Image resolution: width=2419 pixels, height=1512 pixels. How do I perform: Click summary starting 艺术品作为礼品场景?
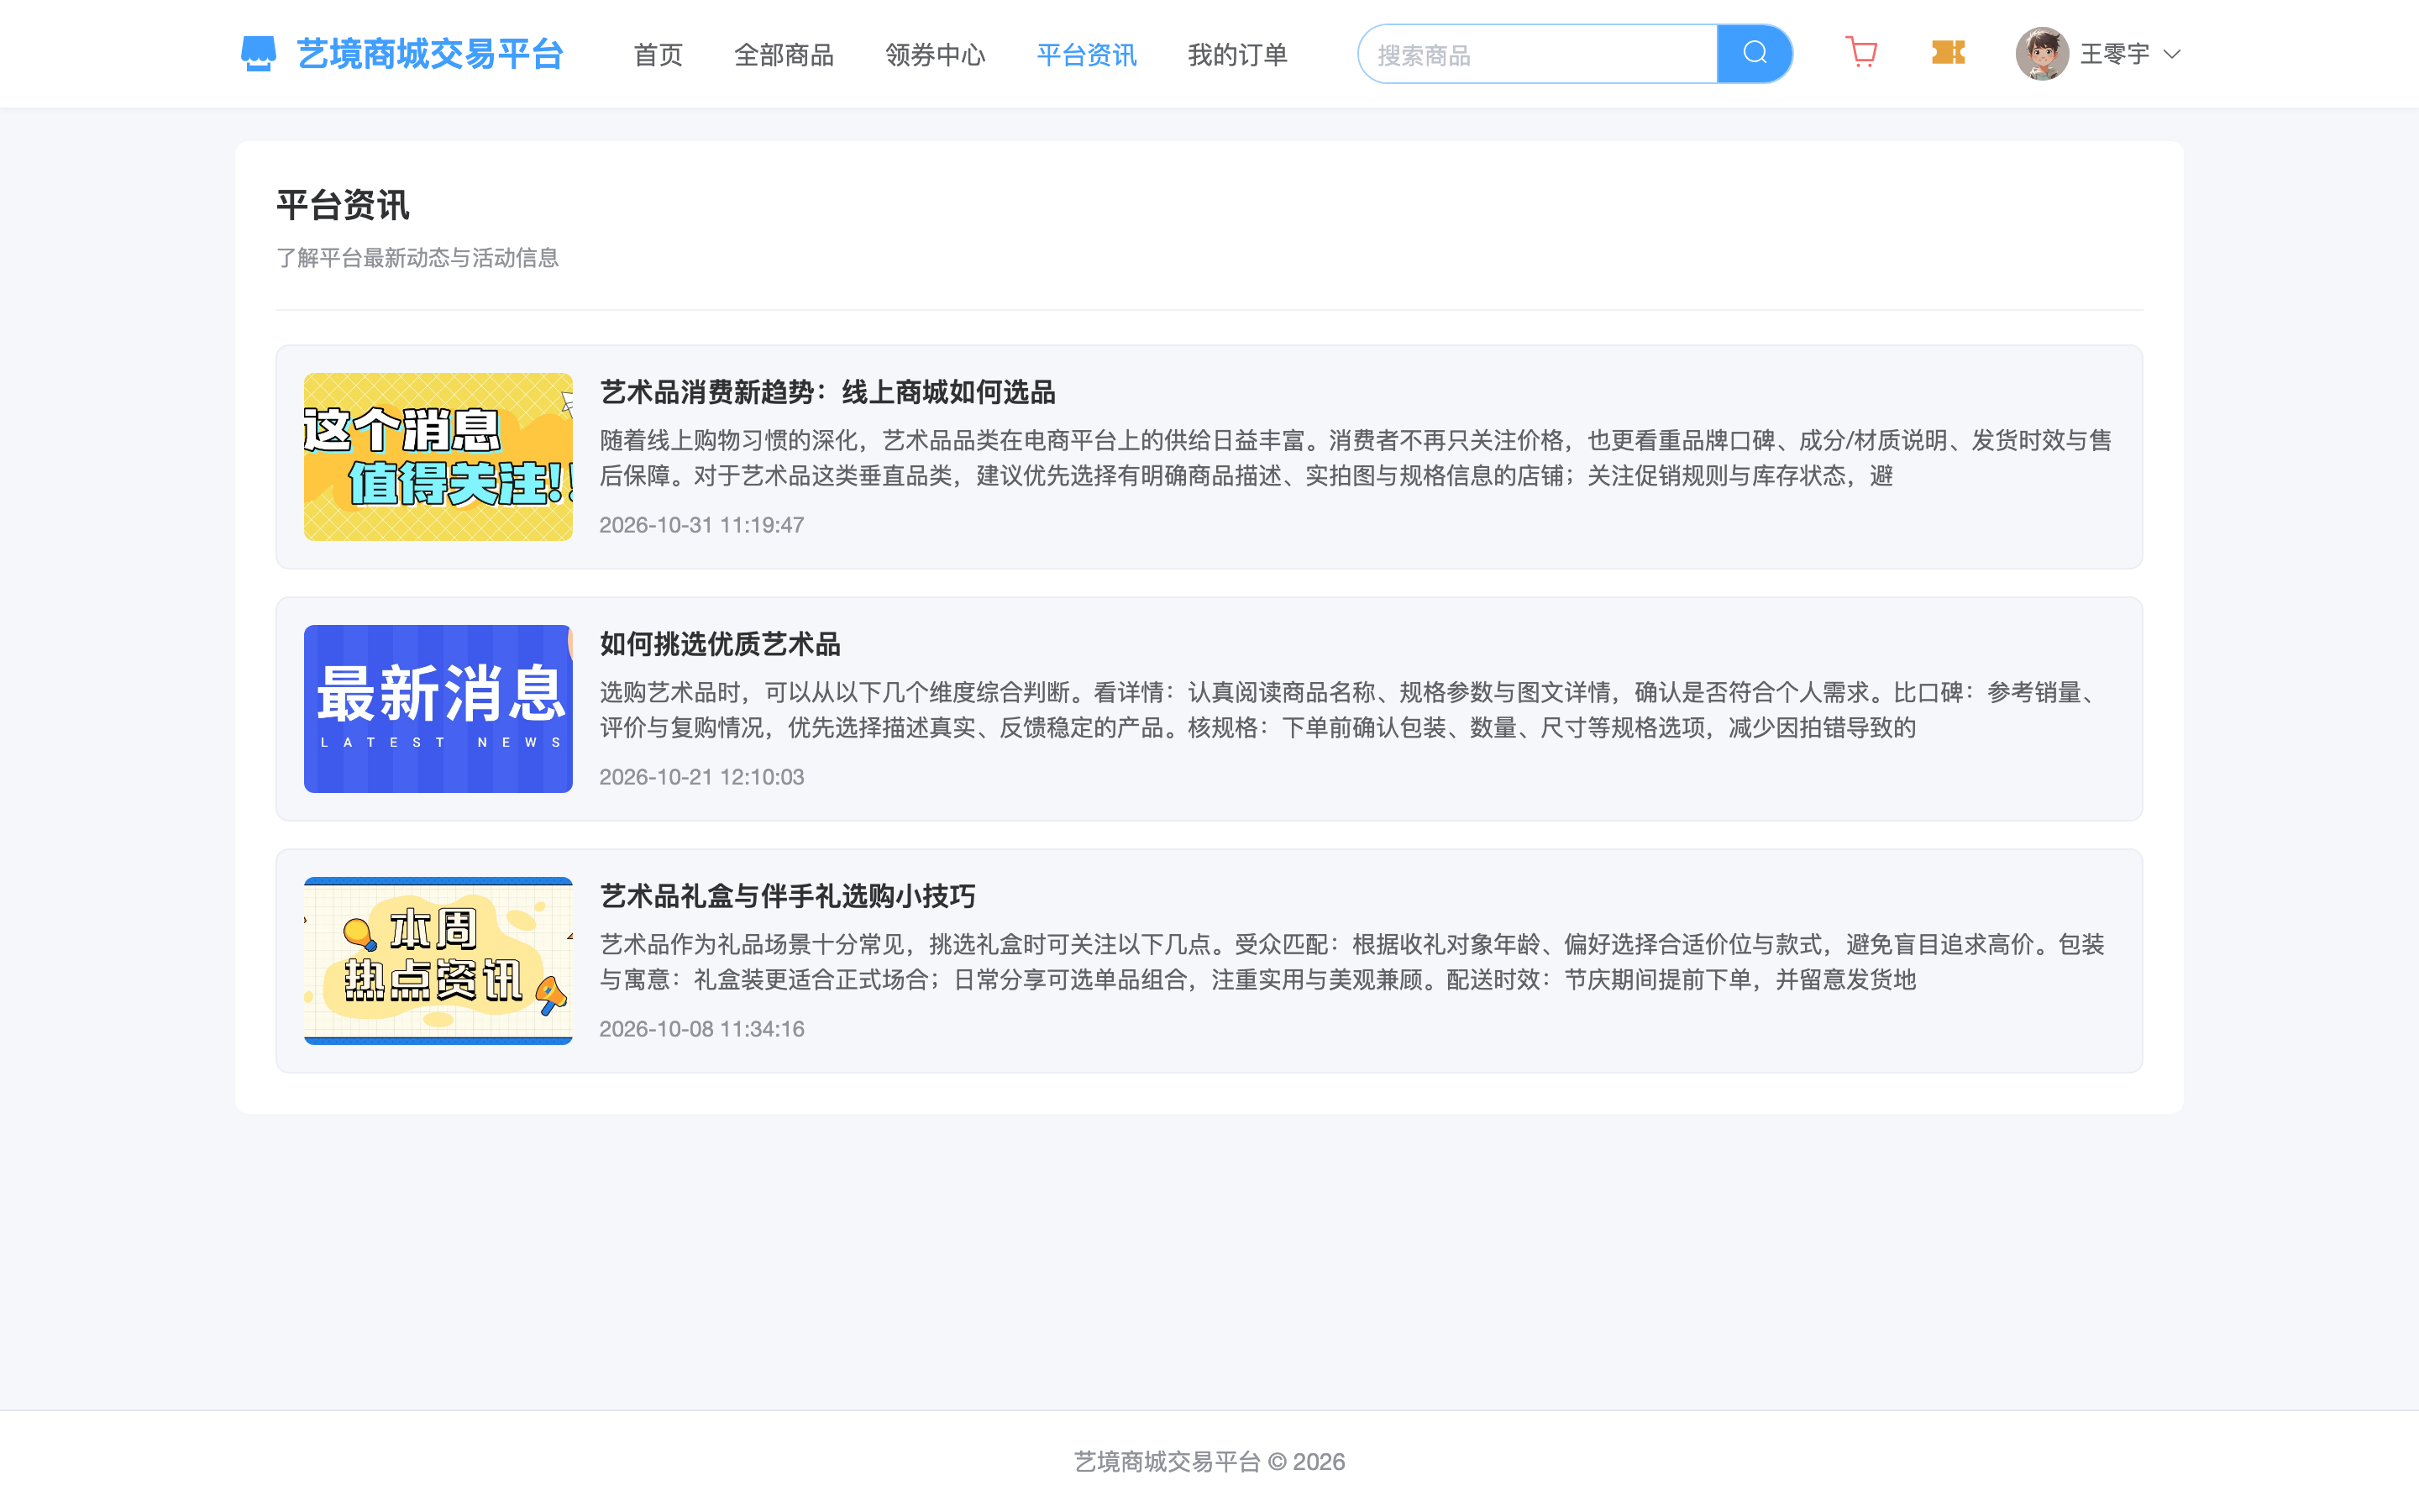1351,962
